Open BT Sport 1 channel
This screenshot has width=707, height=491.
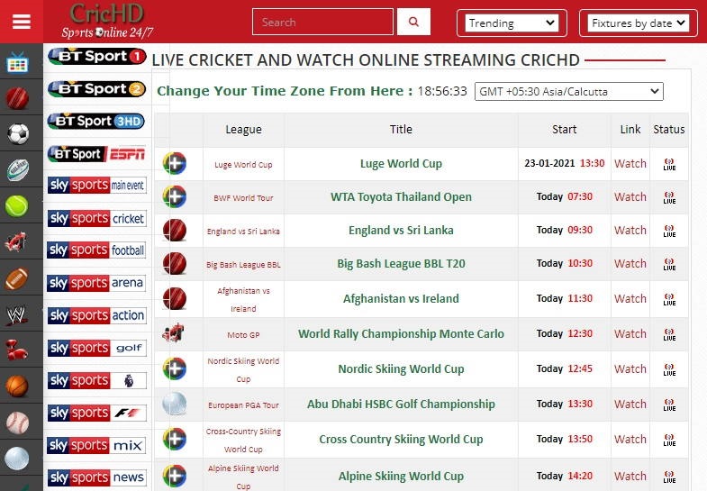[x=97, y=57]
